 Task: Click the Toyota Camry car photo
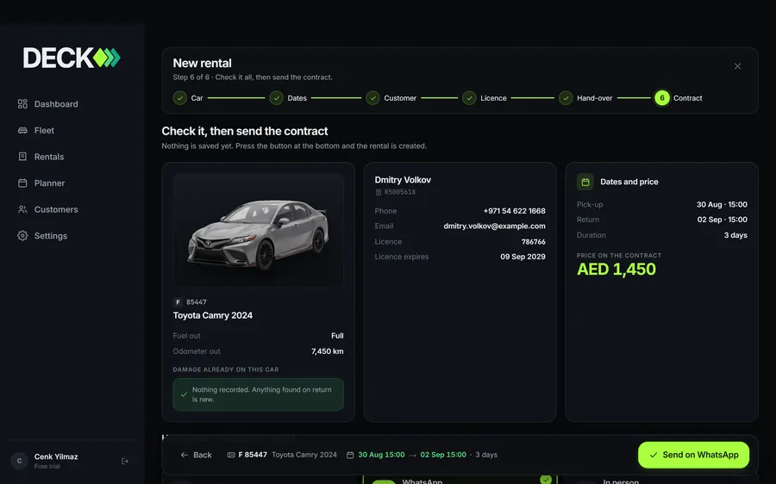coord(259,231)
